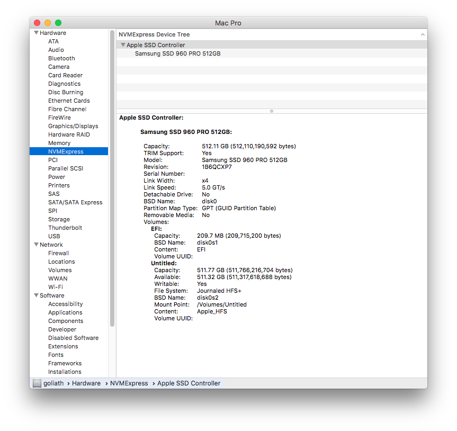Image resolution: width=457 pixels, height=431 pixels.
Task: Collapse the Software section triangle
Action: (x=37, y=295)
